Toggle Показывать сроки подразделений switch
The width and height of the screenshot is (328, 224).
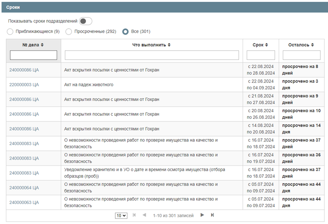pos(85,21)
